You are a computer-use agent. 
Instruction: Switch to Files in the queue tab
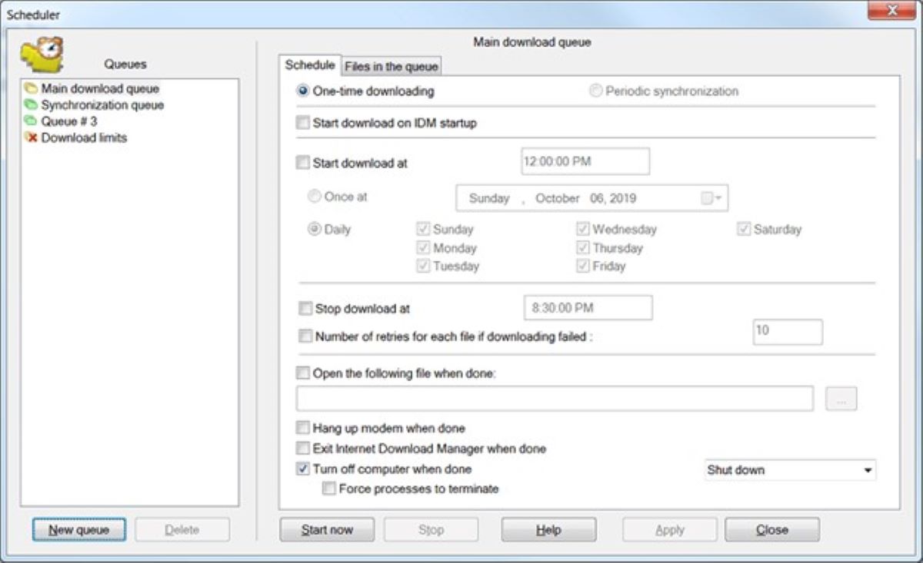click(392, 67)
